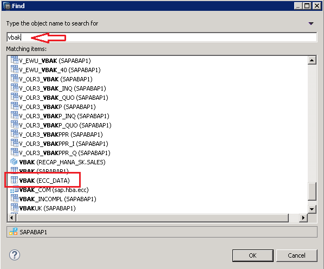Click the icon next to V_OLR3_VBAK (SAPABAP1)

click(x=15, y=79)
